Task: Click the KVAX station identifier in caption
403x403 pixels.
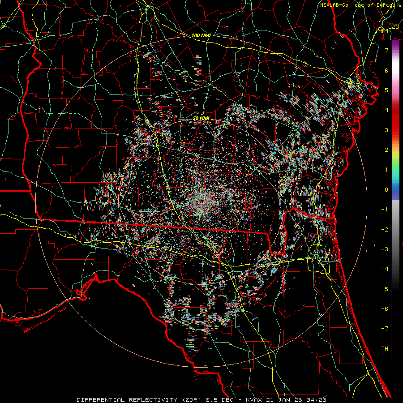Action: click(x=254, y=400)
